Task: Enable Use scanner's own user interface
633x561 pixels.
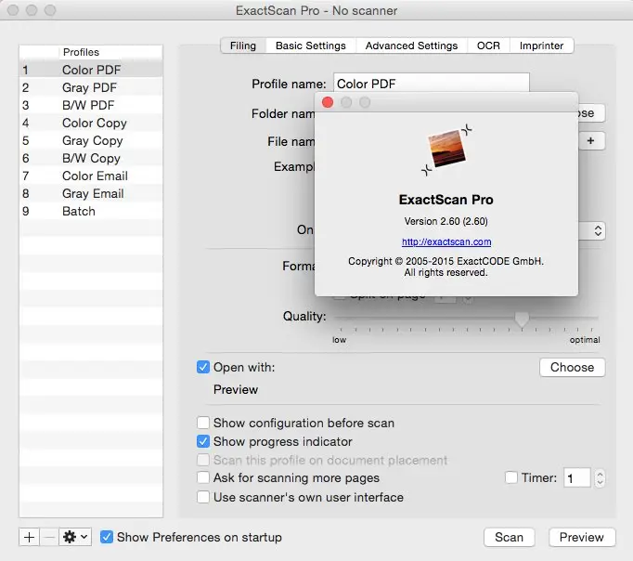Action: coord(203,497)
